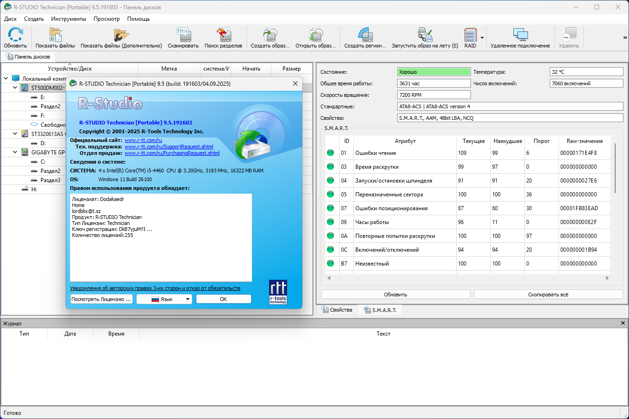Viewport: 629px width, 419px height.
Task: Open official site link www.r-tt.com/ru
Action: (143, 140)
